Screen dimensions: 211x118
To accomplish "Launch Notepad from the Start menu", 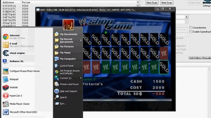I will pos(10,79).
